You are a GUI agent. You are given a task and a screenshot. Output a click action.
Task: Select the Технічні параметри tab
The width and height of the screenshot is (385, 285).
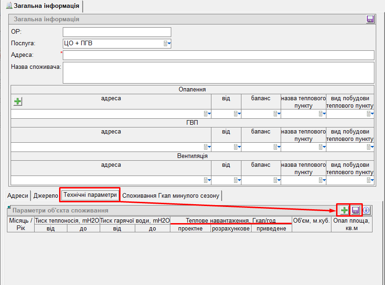pos(90,195)
